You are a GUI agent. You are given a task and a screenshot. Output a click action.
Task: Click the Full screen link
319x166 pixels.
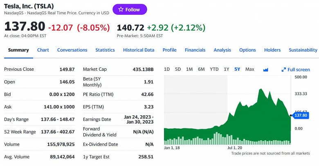coord(299,70)
